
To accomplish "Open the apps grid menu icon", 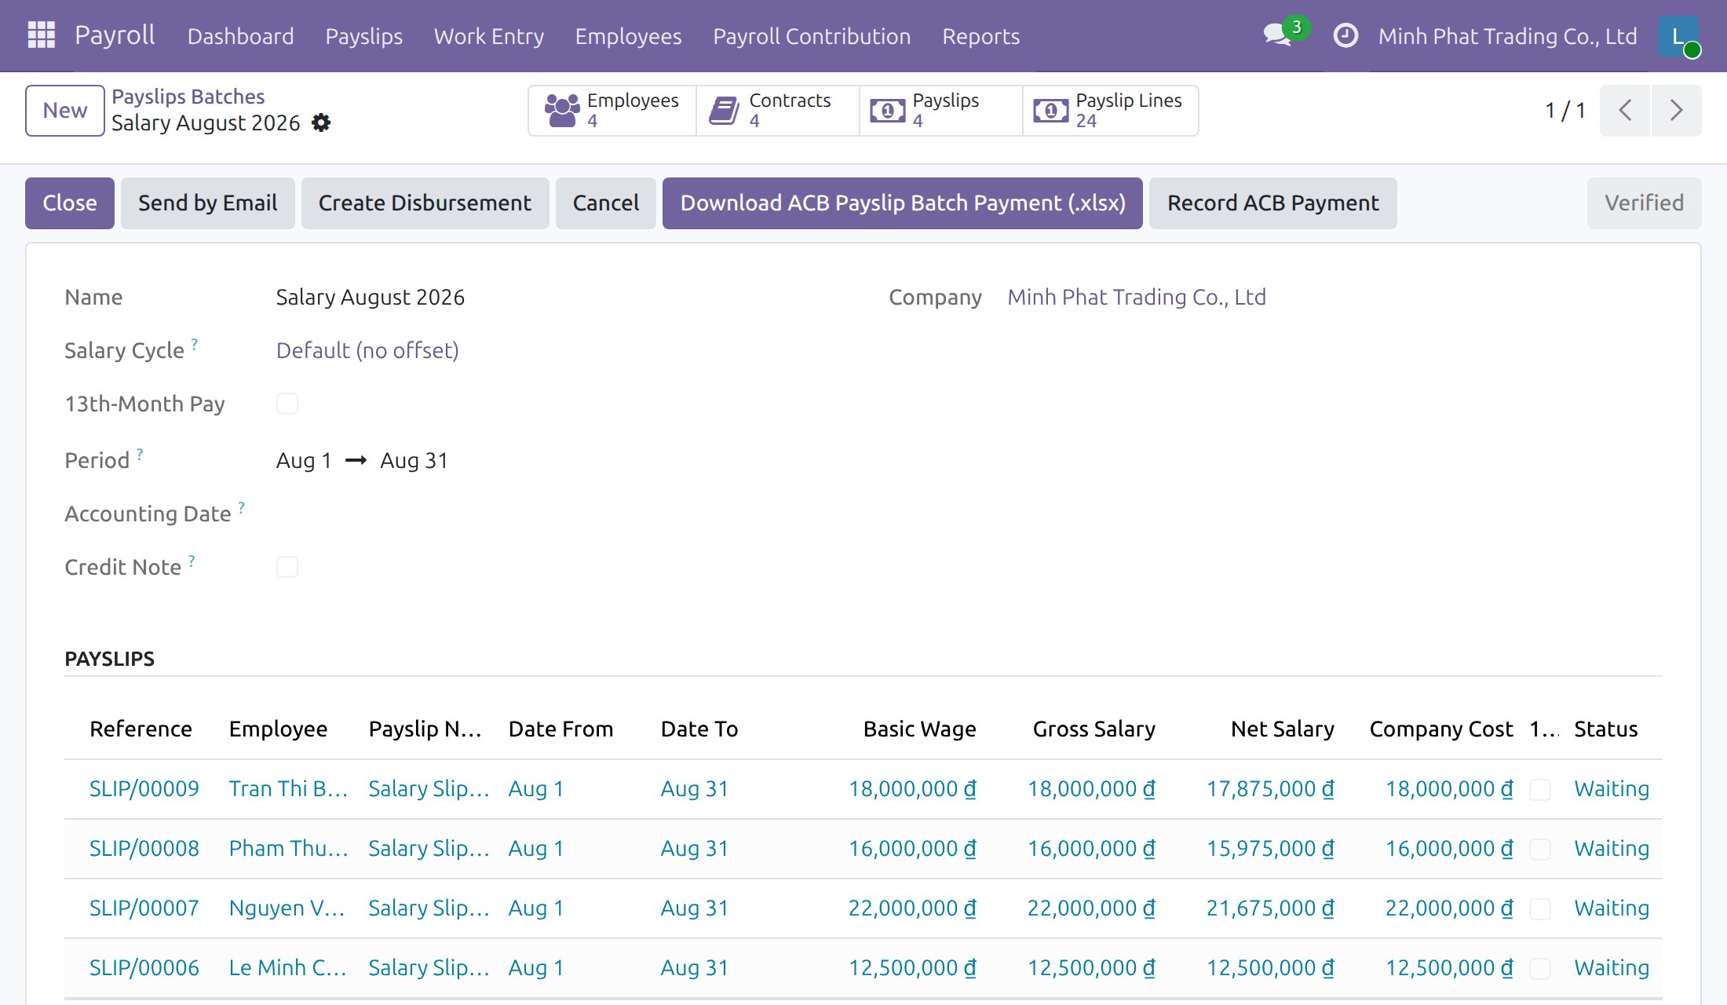I will 41,35.
